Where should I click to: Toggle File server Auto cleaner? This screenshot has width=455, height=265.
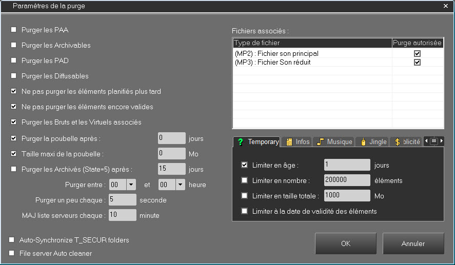pyautogui.click(x=12, y=253)
